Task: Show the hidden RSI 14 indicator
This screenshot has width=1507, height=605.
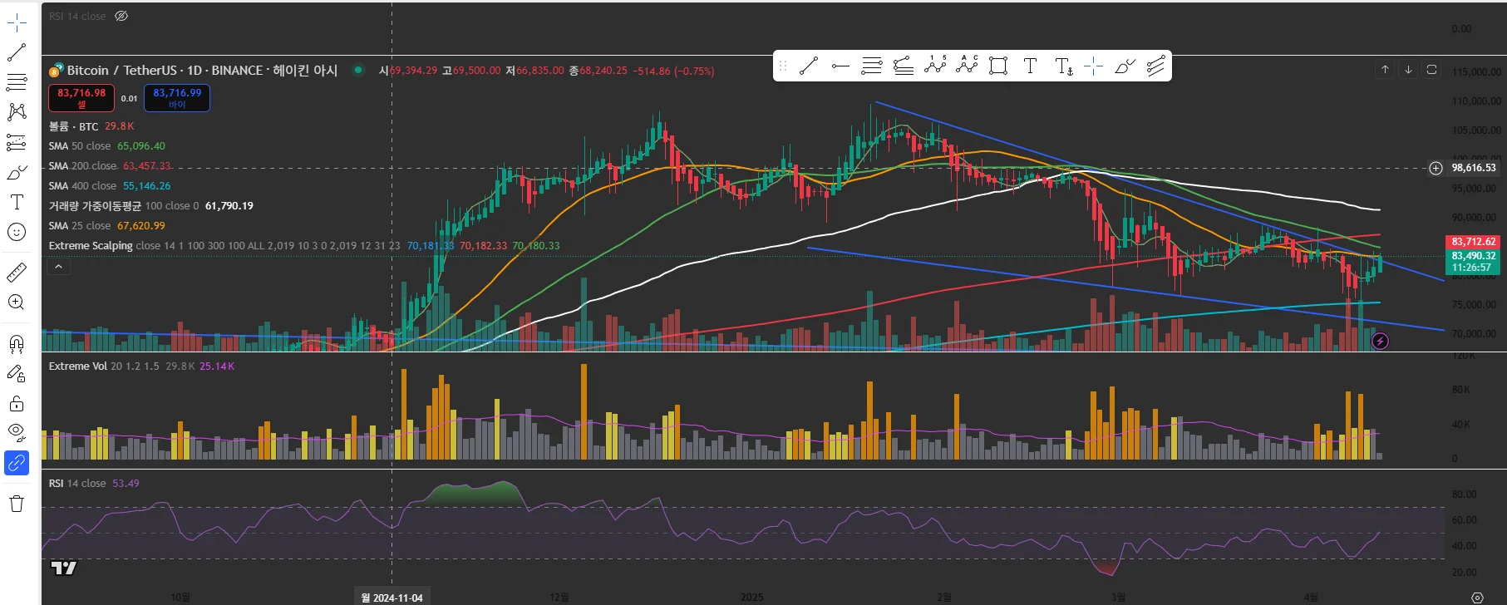Action: pyautogui.click(x=121, y=16)
